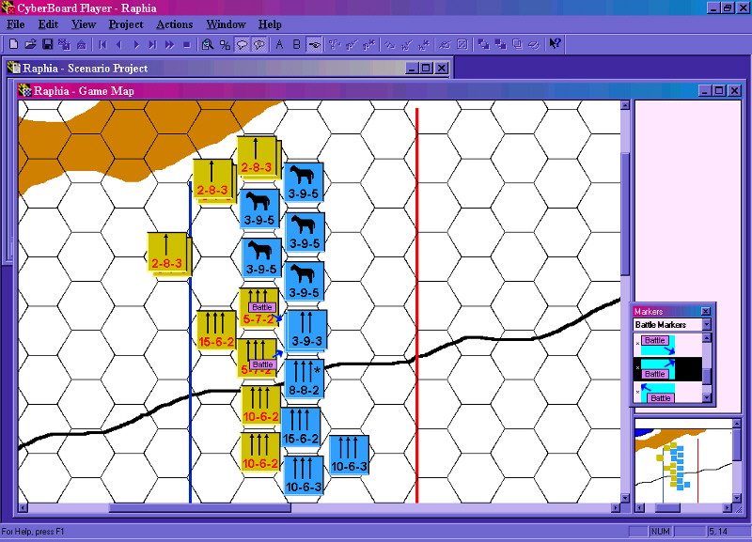Click the percent sign toolbar icon

(x=225, y=44)
